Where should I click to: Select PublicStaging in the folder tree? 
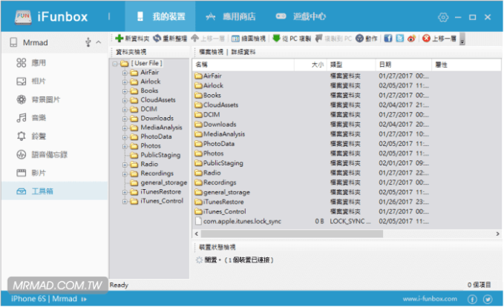click(160, 155)
